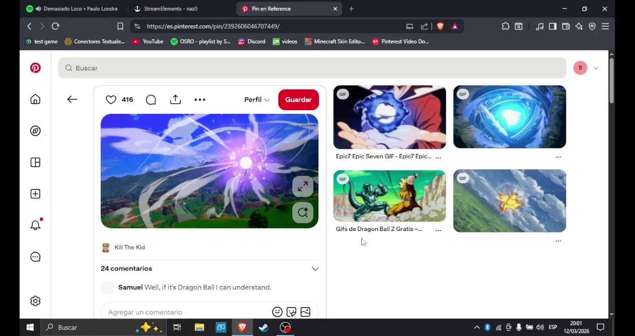Open options for Epic7 Epic Seven GIF pin

pyautogui.click(x=438, y=157)
